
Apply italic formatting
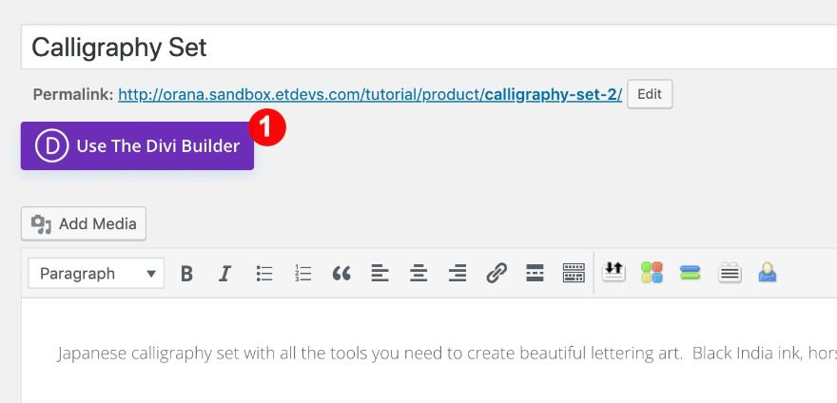coord(225,274)
